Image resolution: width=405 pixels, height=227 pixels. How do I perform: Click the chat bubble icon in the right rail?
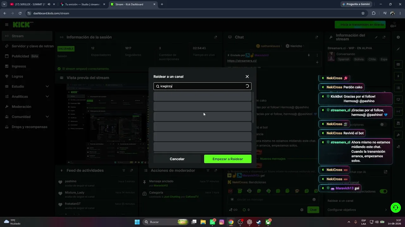pyautogui.click(x=398, y=99)
